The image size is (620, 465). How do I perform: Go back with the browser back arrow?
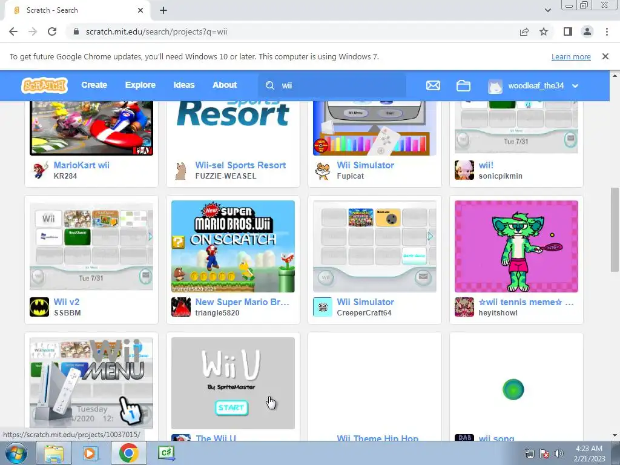[x=13, y=31]
